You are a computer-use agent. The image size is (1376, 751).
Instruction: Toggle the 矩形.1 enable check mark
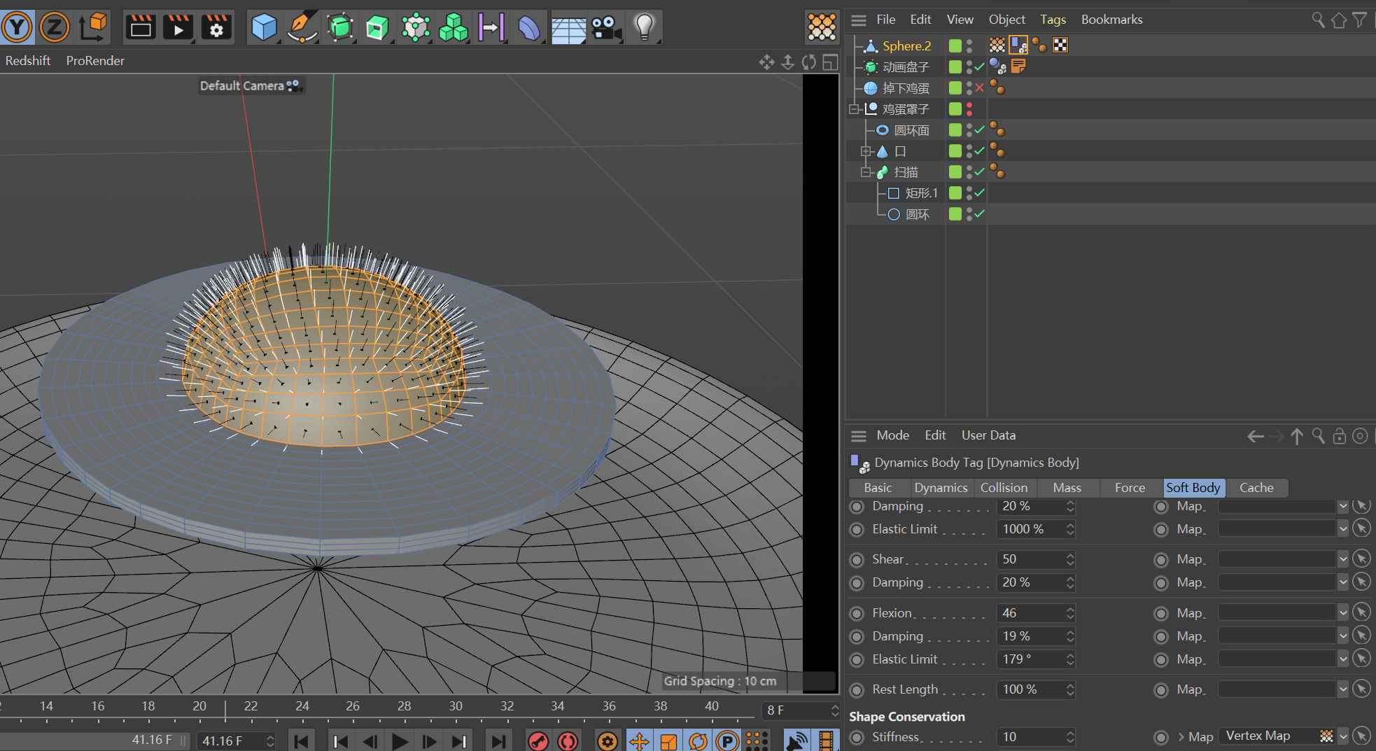[980, 193]
